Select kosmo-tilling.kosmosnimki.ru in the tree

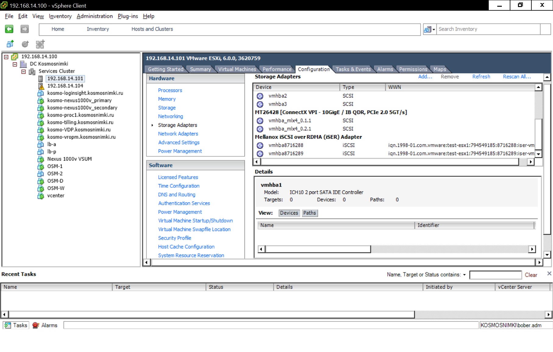(x=80, y=123)
